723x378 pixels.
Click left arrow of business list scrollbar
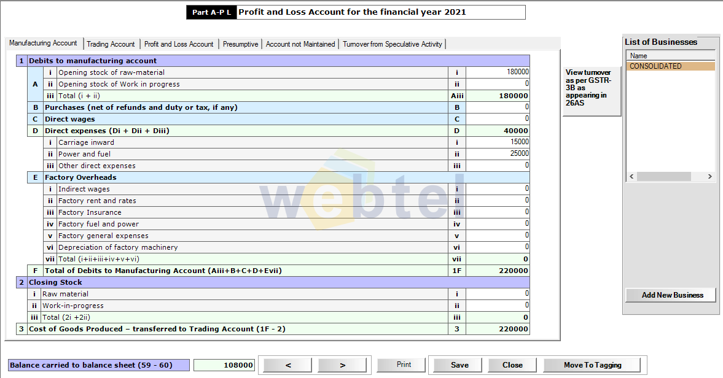pos(631,177)
